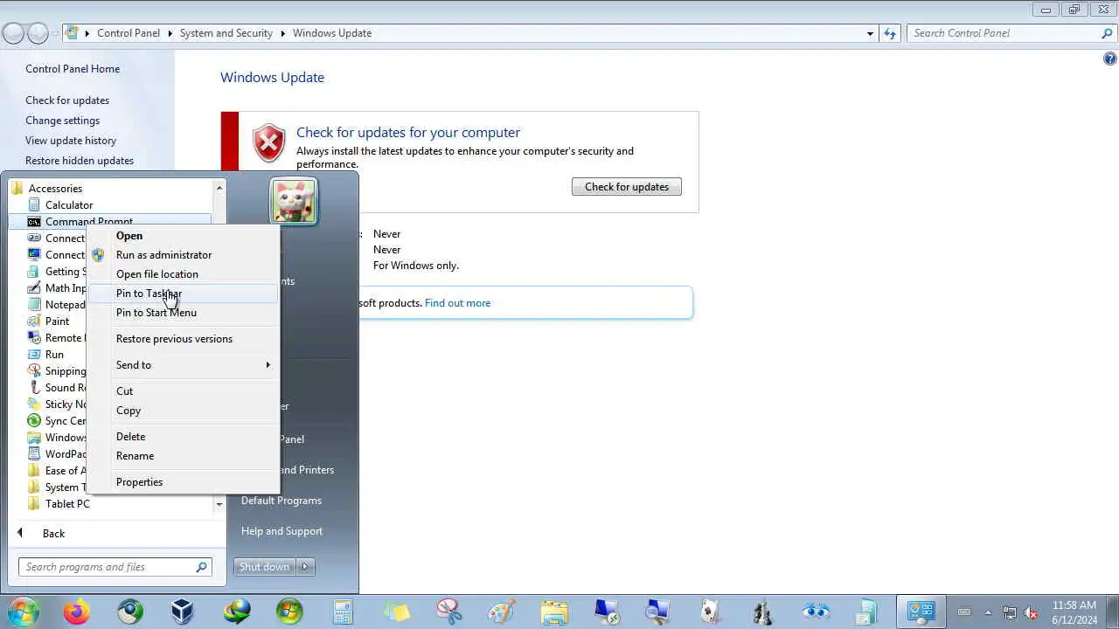This screenshot has width=1119, height=629.
Task: Show hidden tray icons arrow
Action: point(989,612)
